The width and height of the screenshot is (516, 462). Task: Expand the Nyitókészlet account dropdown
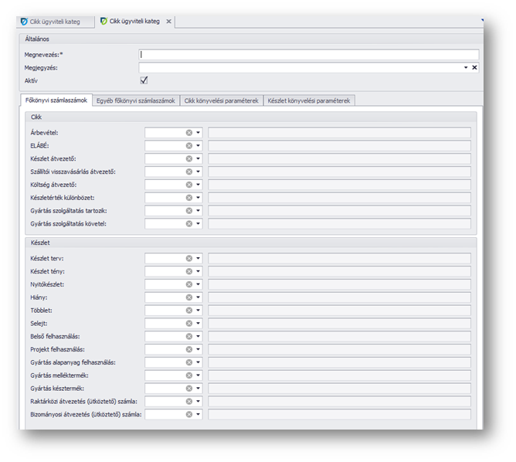coord(198,285)
